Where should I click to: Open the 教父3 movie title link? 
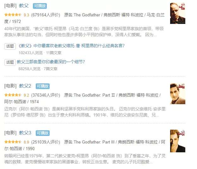(x=25, y=133)
